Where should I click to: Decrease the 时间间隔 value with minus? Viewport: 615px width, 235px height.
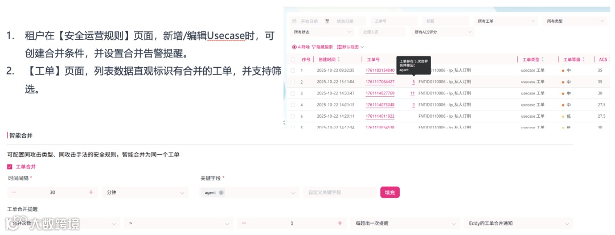pos(14,192)
